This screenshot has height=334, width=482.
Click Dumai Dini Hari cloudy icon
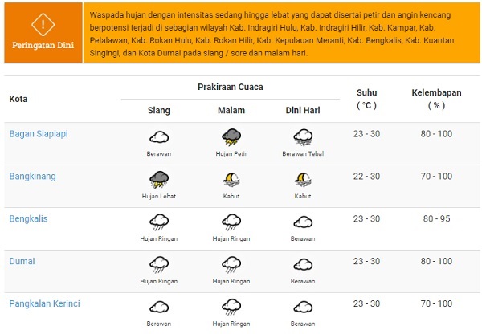coord(303,265)
